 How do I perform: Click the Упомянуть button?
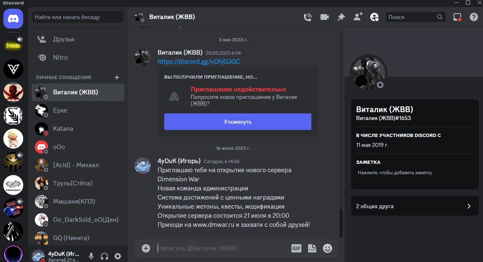(x=238, y=122)
